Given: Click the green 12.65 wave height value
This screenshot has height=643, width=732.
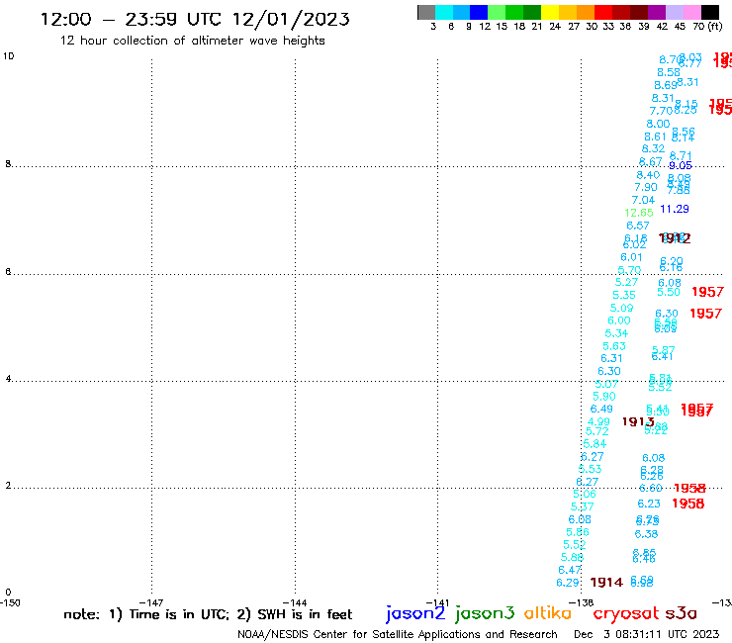Looking at the screenshot, I should coord(639,213).
